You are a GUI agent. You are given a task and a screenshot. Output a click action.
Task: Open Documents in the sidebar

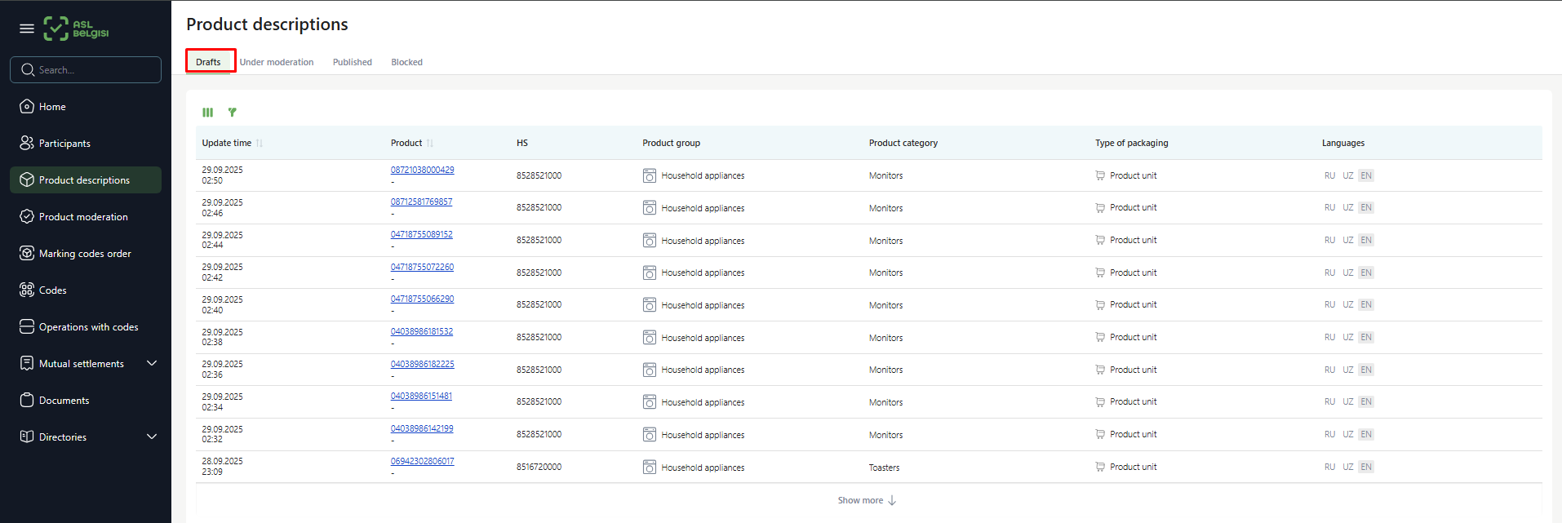tap(64, 401)
